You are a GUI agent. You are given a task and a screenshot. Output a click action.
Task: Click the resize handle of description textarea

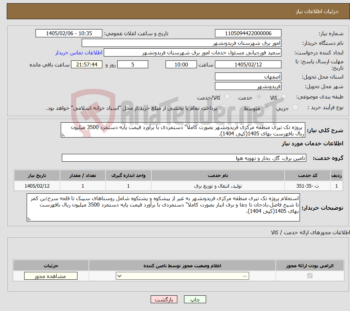coord(63,135)
